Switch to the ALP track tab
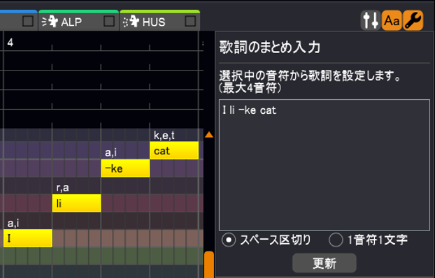 79,20
